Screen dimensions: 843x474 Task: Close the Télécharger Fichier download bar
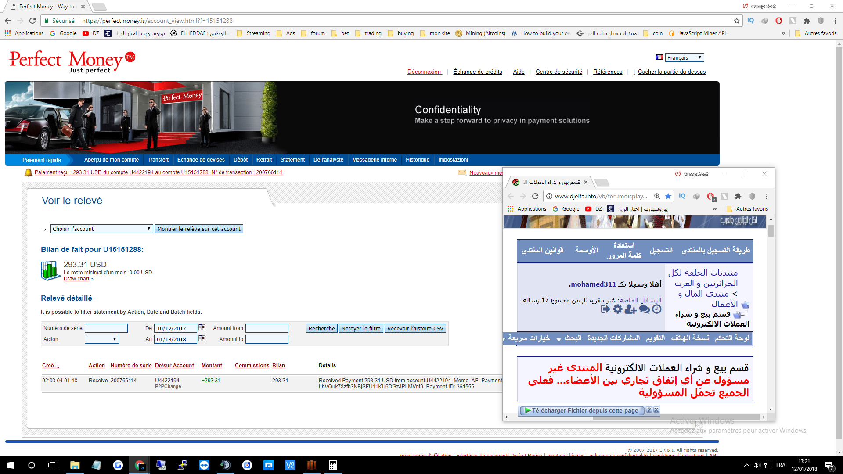tap(656, 410)
